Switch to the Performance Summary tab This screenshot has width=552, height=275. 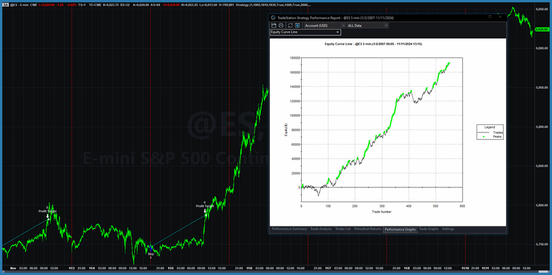point(289,229)
